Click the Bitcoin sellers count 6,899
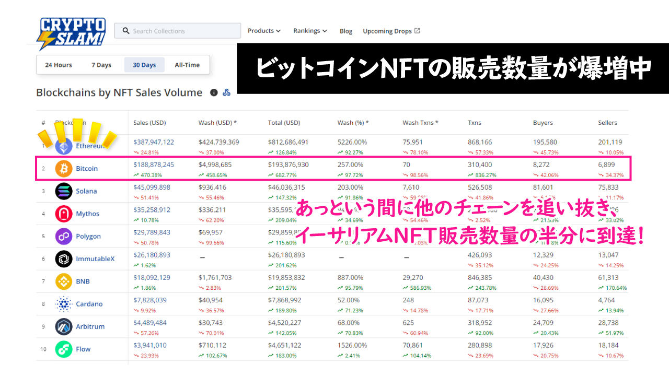The image size is (669, 376). (607, 164)
